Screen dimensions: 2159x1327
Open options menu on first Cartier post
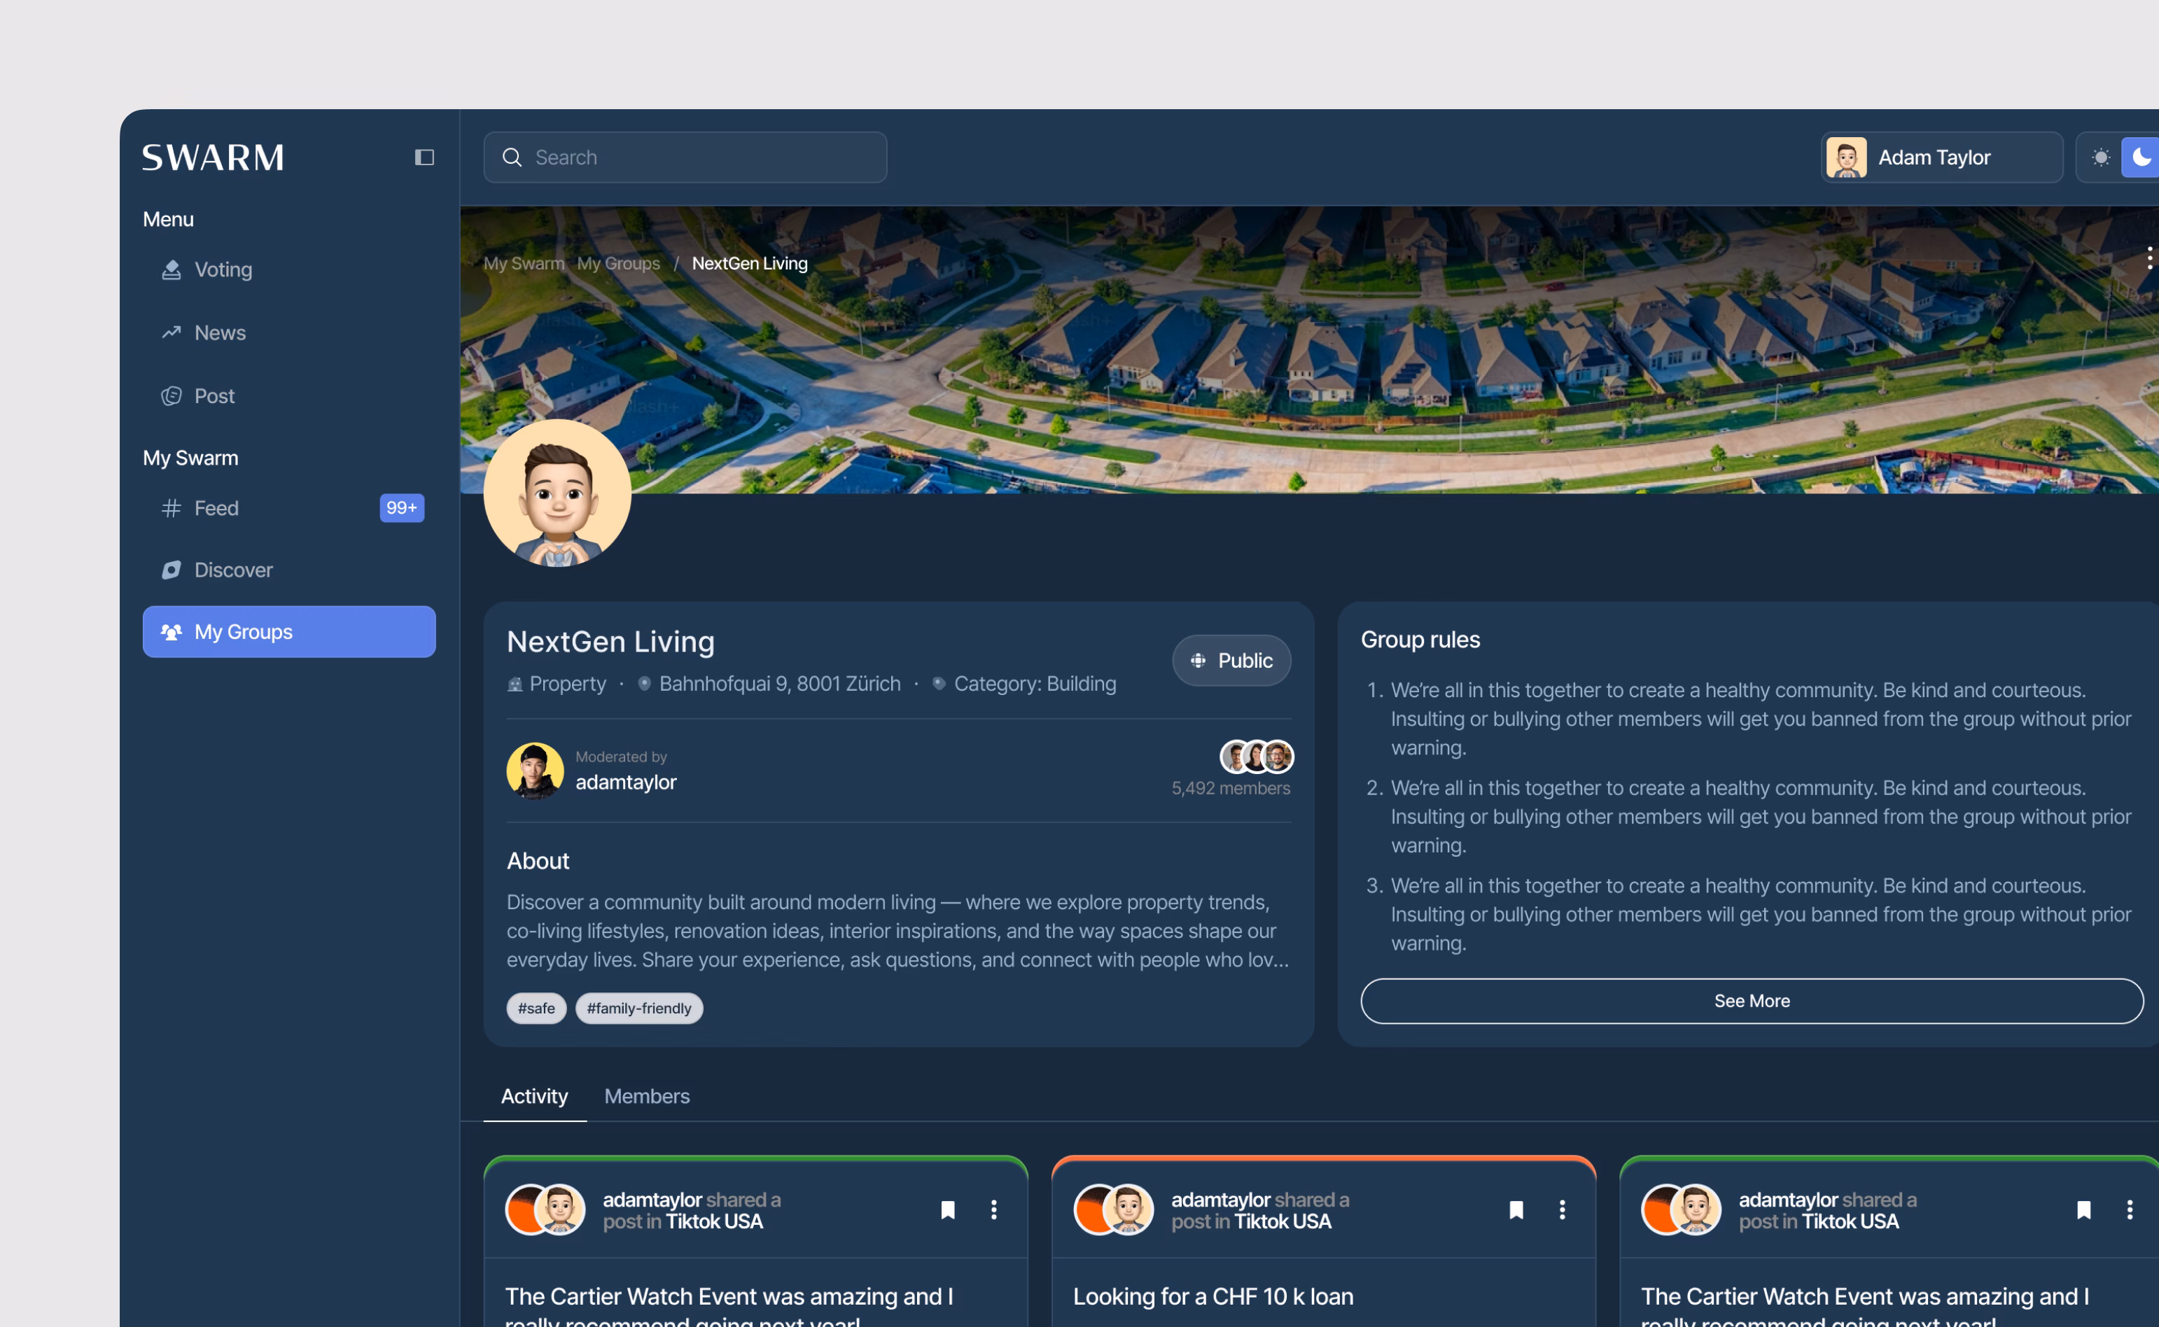[x=993, y=1210]
